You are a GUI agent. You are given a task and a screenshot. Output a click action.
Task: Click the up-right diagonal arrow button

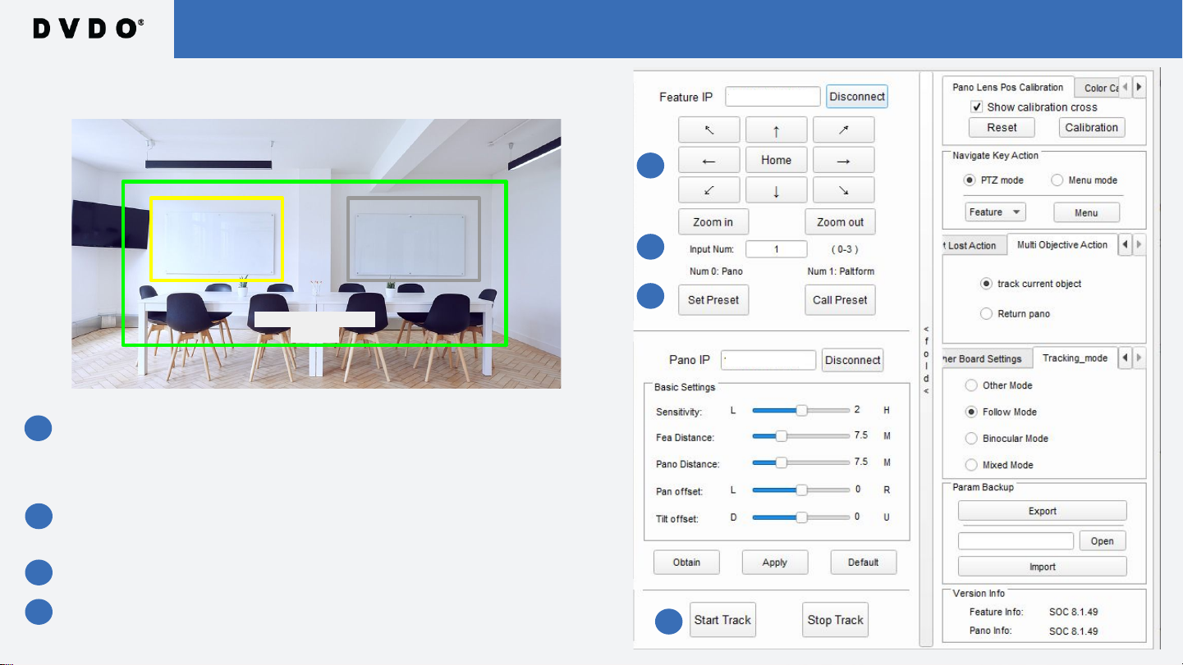pos(843,130)
